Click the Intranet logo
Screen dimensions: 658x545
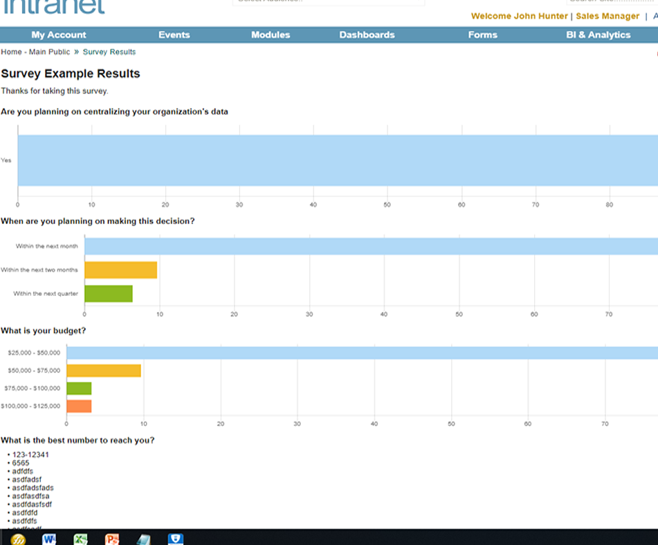tap(54, 7)
